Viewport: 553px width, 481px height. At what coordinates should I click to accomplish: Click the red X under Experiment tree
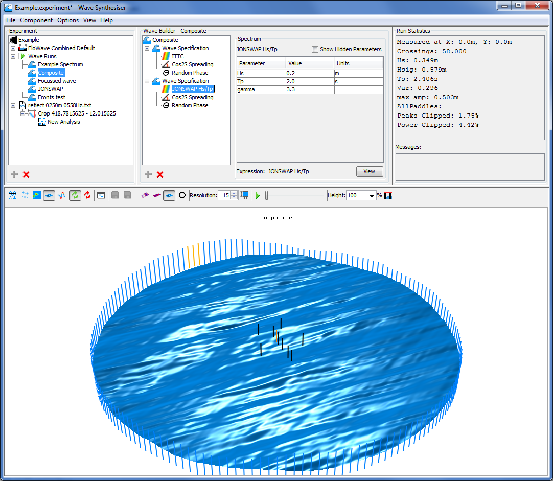(x=27, y=174)
